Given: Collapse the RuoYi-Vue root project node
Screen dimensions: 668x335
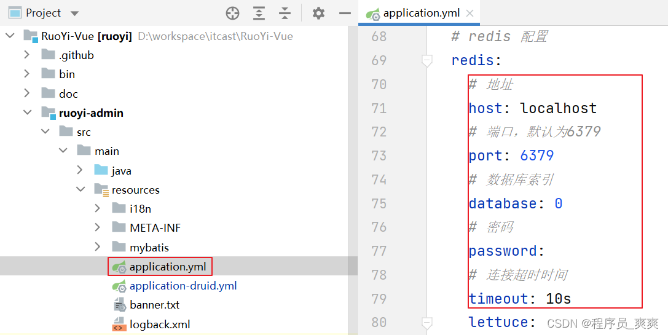Looking at the screenshot, I should pos(10,36).
